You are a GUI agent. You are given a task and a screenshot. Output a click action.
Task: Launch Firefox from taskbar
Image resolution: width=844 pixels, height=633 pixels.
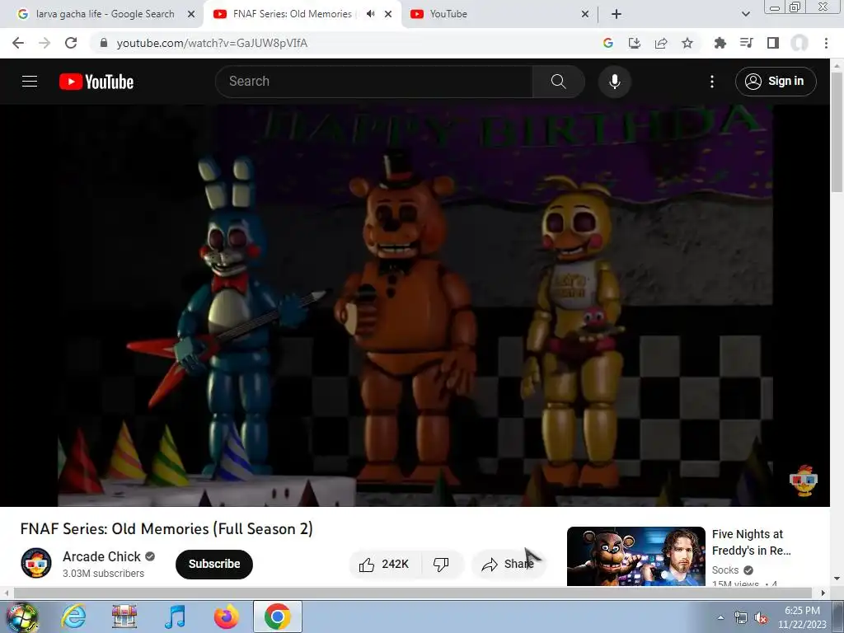coord(226,617)
